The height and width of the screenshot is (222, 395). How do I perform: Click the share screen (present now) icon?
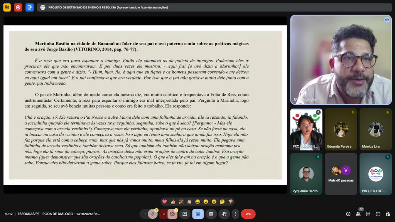185,214
